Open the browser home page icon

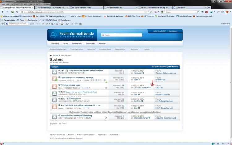pyautogui.click(x=202, y=12)
